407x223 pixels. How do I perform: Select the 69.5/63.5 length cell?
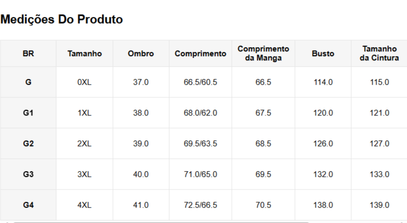[200, 144]
